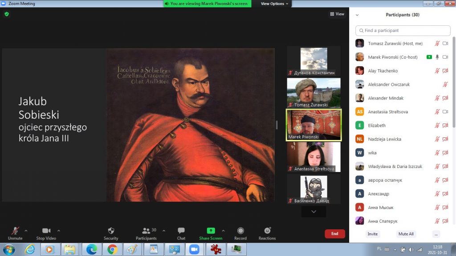Open the Chat panel
Viewport: 456px width, 256px height.
tap(181, 231)
